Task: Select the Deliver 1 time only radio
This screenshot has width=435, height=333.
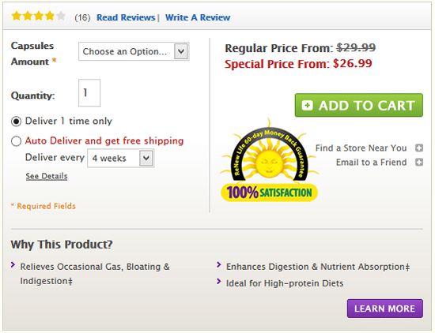Action: [x=16, y=122]
